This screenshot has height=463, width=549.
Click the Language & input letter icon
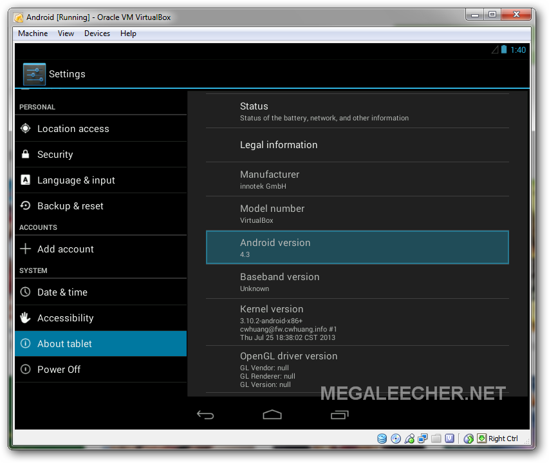[x=26, y=180]
